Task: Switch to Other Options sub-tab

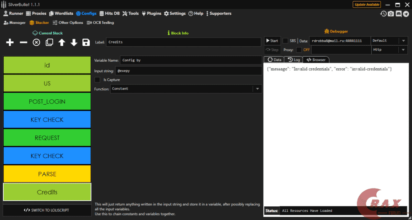Action: coord(68,23)
